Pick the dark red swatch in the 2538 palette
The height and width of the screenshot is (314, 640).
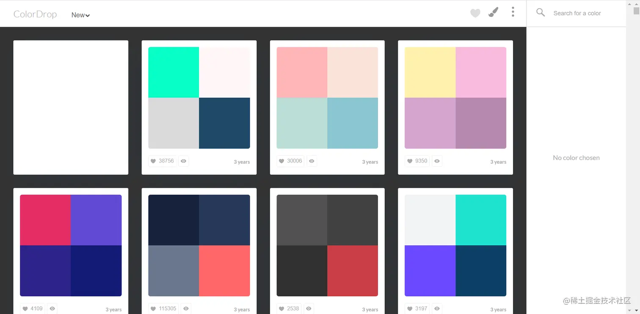(353, 271)
